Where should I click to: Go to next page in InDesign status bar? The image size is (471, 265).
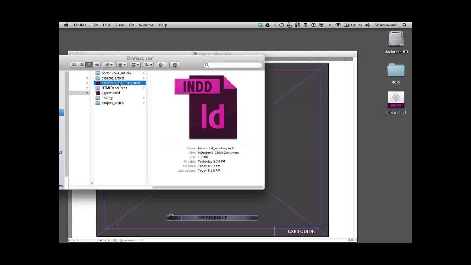[105, 240]
